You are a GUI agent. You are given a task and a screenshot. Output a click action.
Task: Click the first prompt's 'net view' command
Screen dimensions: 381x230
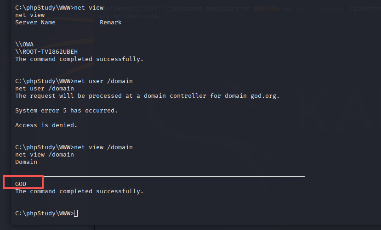click(x=89, y=7)
